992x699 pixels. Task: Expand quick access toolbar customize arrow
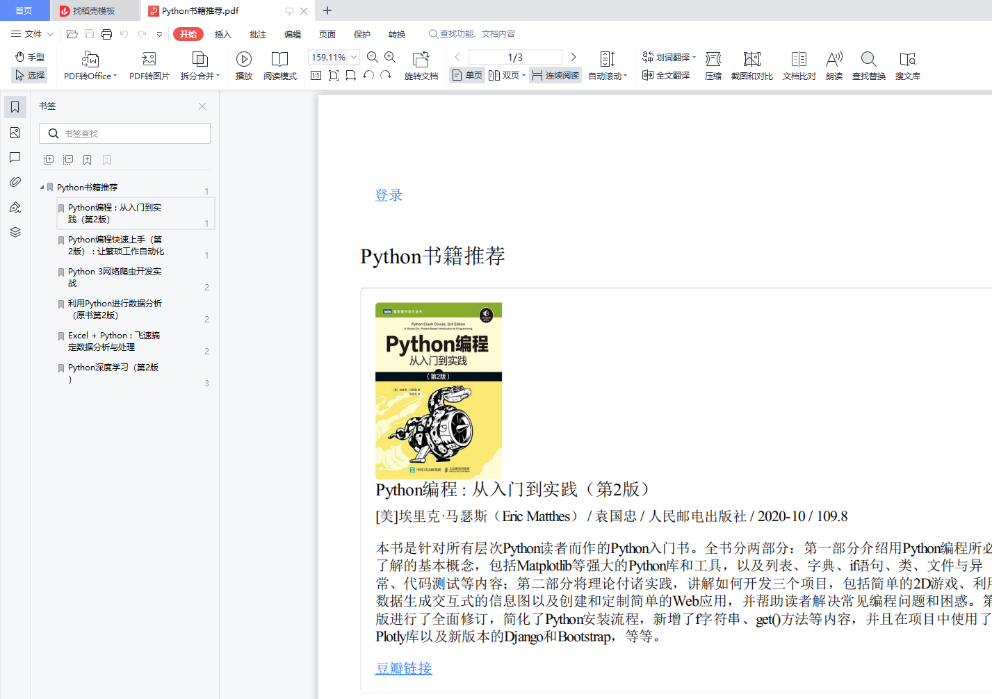[159, 34]
